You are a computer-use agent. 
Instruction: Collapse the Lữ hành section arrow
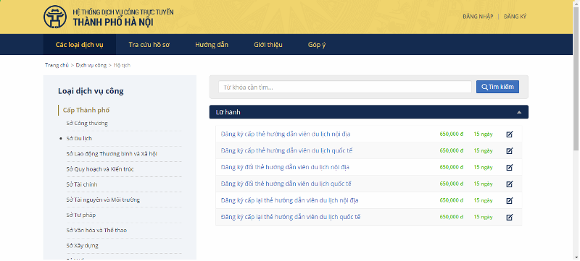click(x=519, y=112)
